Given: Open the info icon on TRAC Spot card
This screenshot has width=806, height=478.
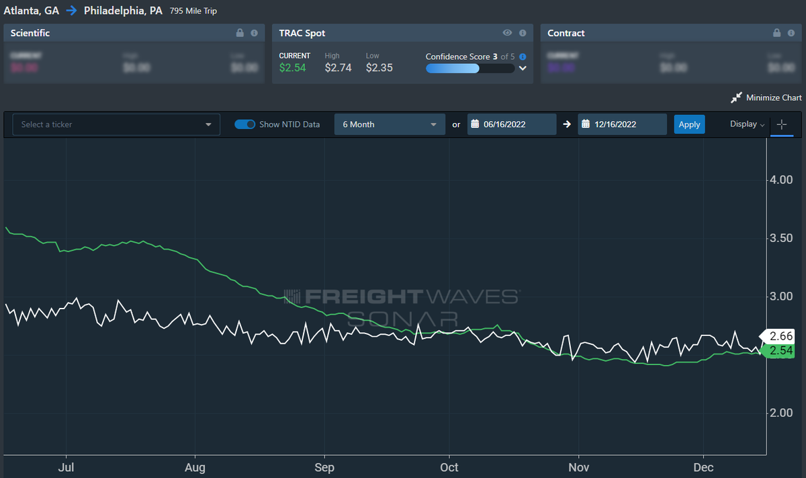Looking at the screenshot, I should point(523,33).
